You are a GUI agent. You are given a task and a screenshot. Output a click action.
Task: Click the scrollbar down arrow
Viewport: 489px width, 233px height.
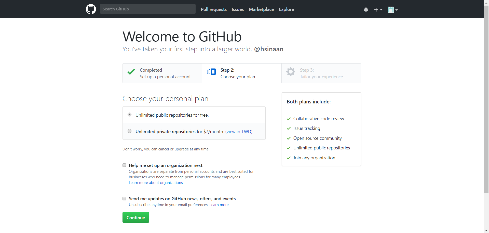pyautogui.click(x=486, y=230)
